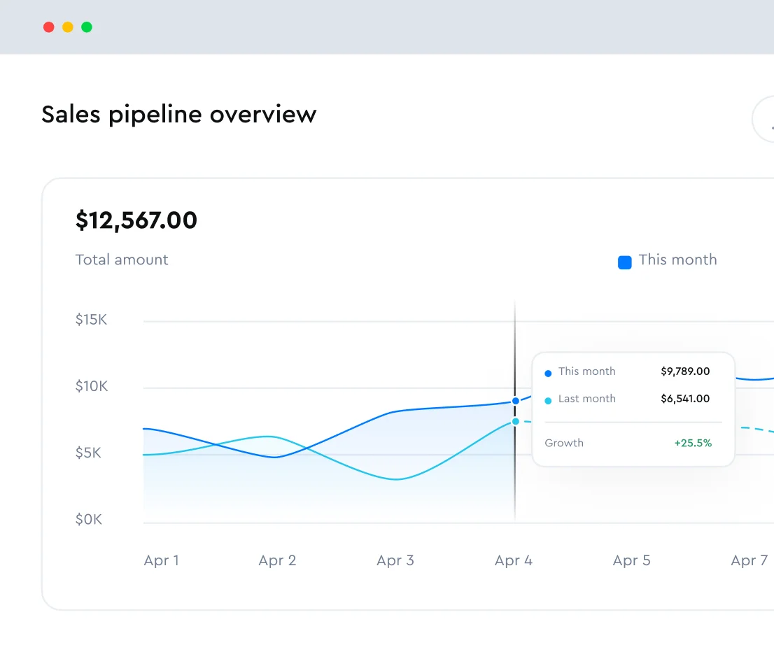
Task: Click the $12,567.00 total amount figure
Action: click(x=136, y=220)
